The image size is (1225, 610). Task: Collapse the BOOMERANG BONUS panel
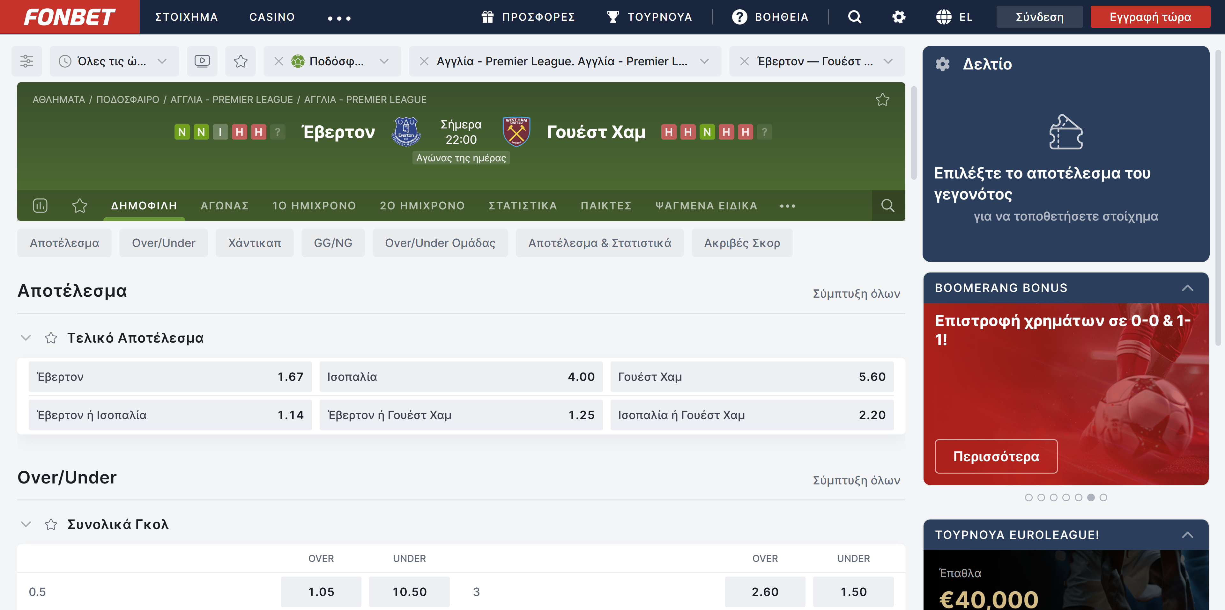[x=1187, y=287]
